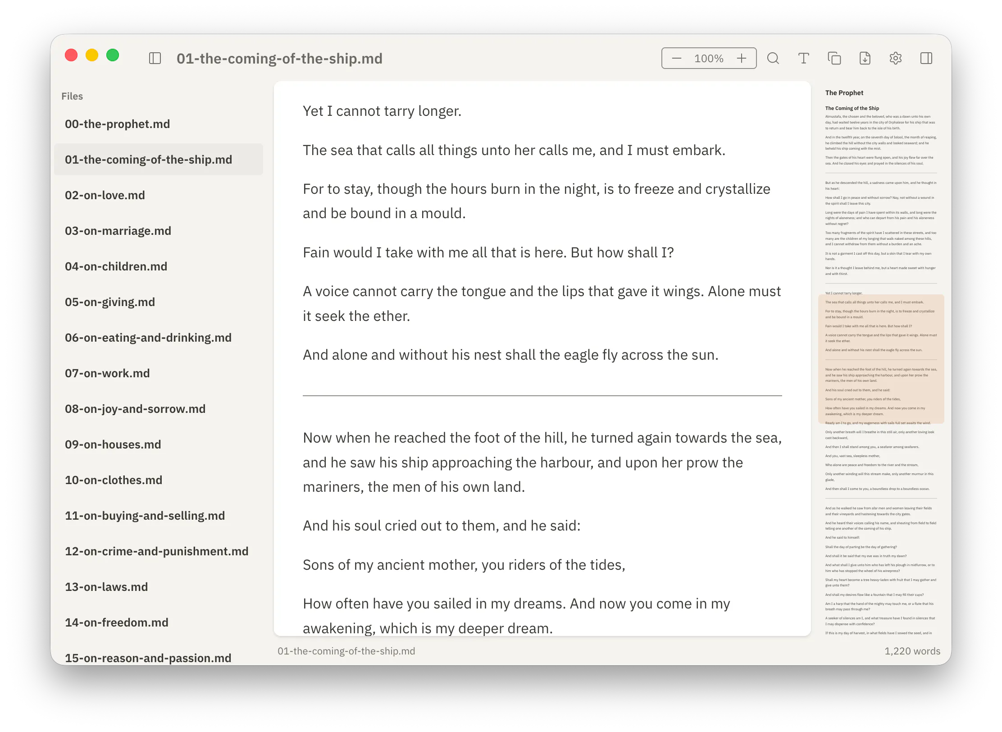
Task: Open 07-on-work.md file
Action: (159, 373)
